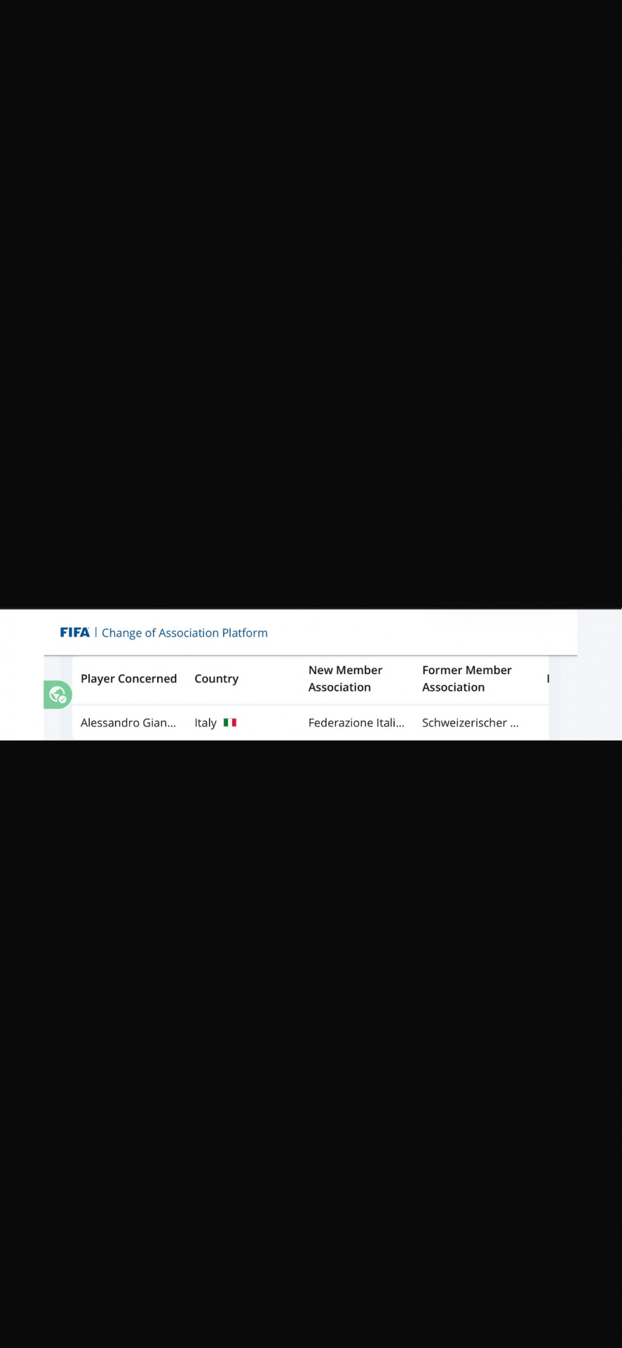The image size is (622, 1348).
Task: Click the green globe checkmark icon
Action: (x=58, y=694)
